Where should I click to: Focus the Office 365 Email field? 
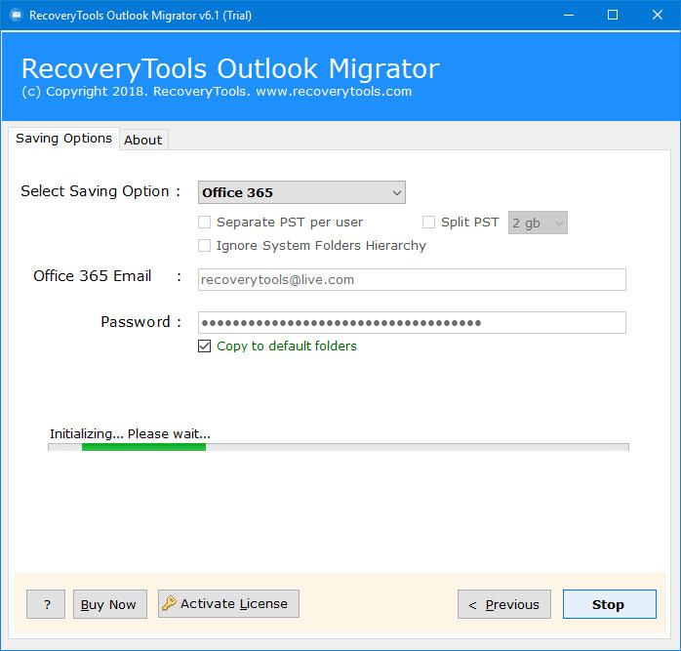pyautogui.click(x=412, y=279)
